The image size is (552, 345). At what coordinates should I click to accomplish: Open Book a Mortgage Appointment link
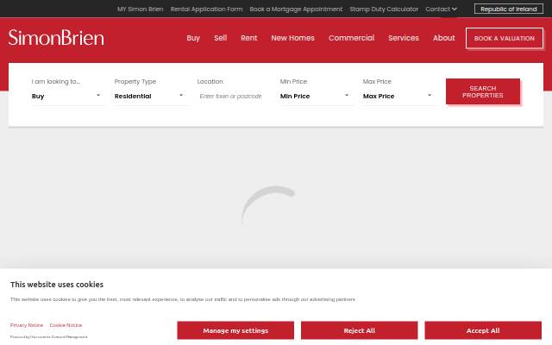[x=296, y=9]
